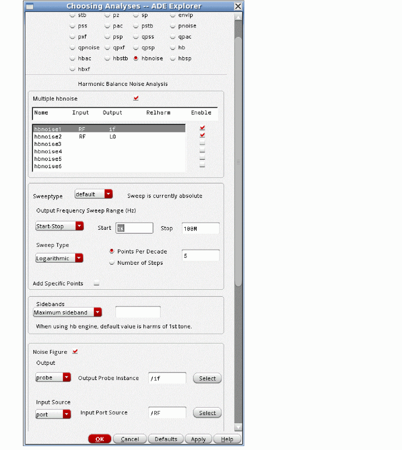Screen dimensions: 402x450
Task: Select the hbac analysis radio button
Action: 72,58
